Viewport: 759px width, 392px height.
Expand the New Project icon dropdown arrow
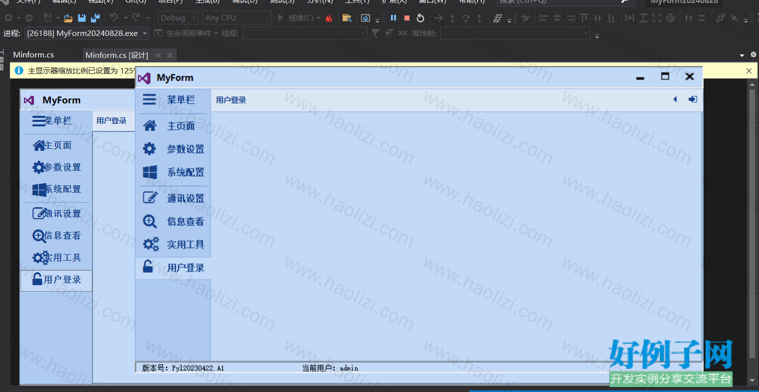tap(58, 18)
